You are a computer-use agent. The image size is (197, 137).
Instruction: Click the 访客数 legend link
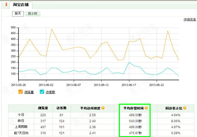(x=50, y=92)
